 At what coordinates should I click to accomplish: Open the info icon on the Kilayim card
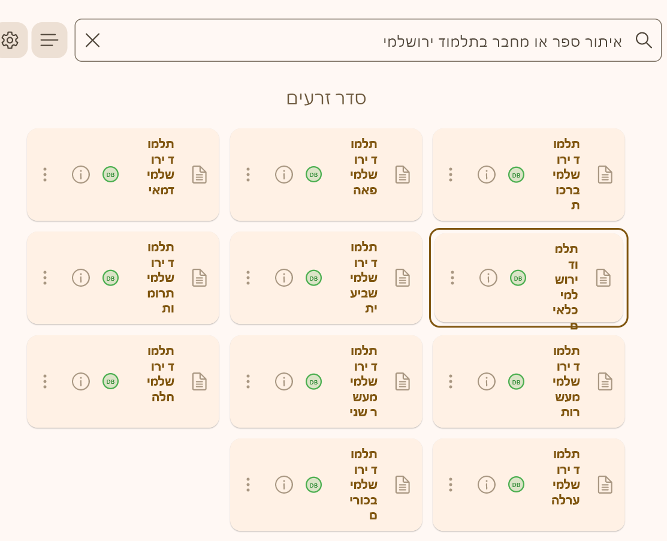pos(488,278)
